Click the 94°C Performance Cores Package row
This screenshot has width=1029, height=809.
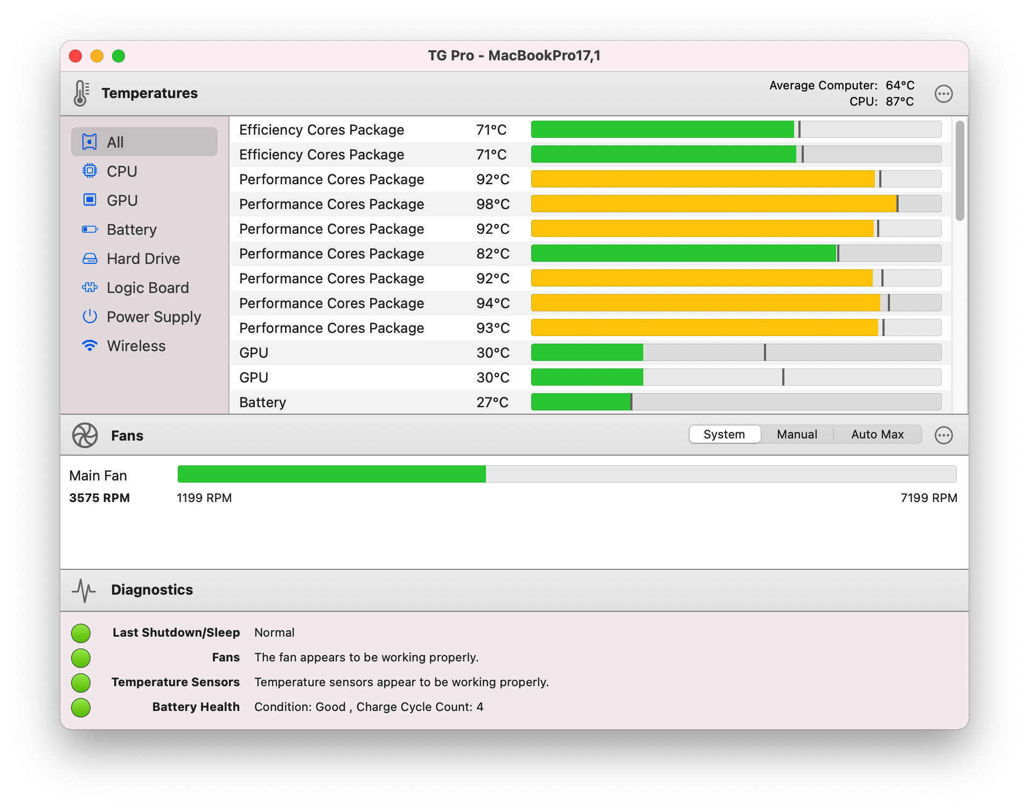[590, 303]
